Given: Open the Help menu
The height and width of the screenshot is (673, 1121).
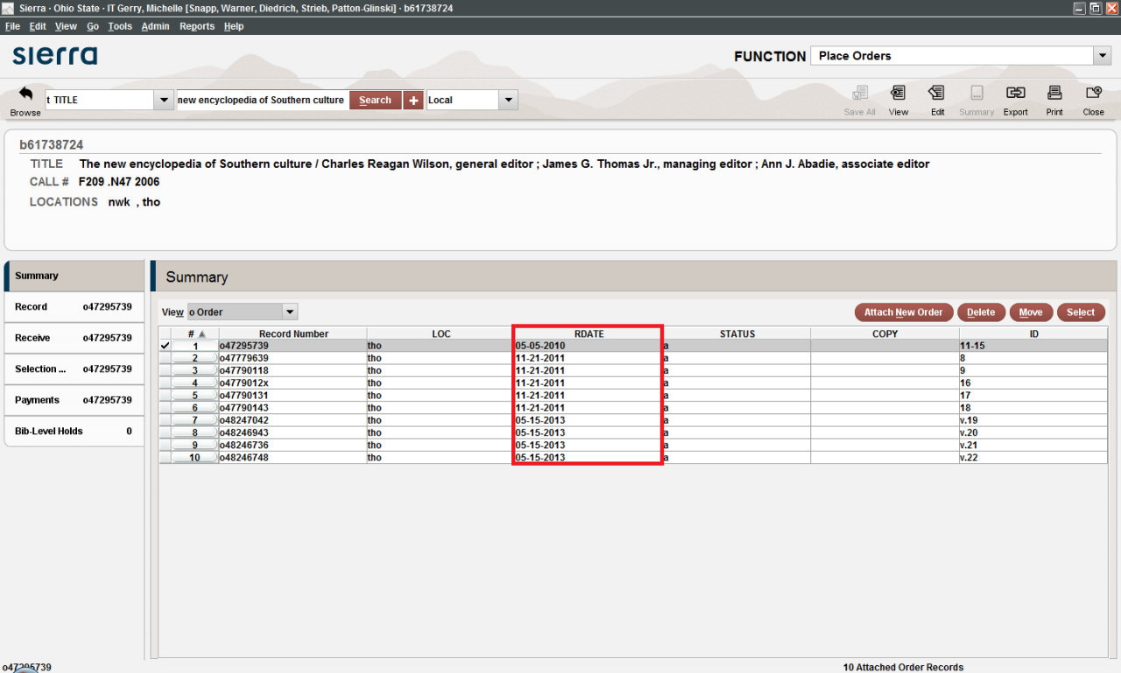Looking at the screenshot, I should coord(234,26).
